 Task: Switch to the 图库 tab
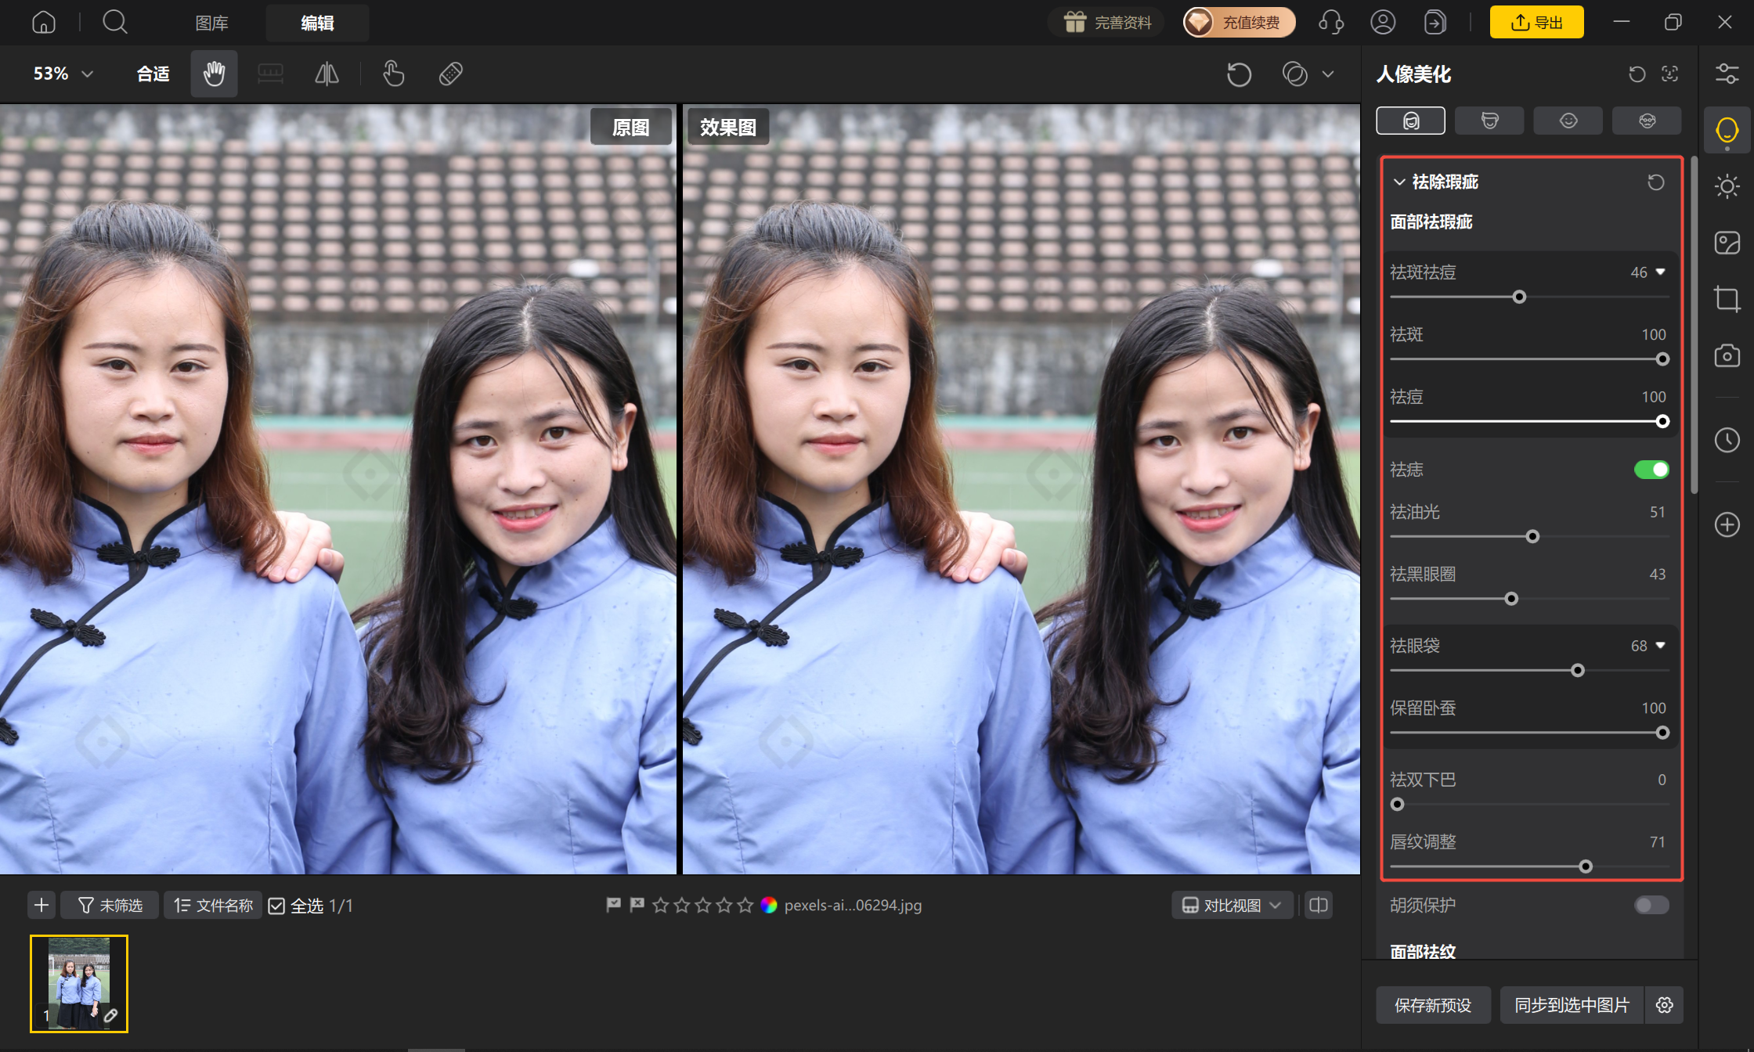coord(211,23)
